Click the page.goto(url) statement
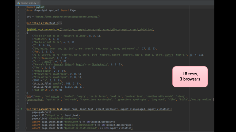 (42, 112)
